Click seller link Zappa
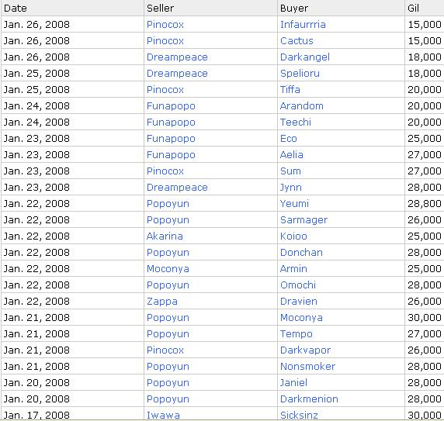This screenshot has height=421, width=444. 162,302
